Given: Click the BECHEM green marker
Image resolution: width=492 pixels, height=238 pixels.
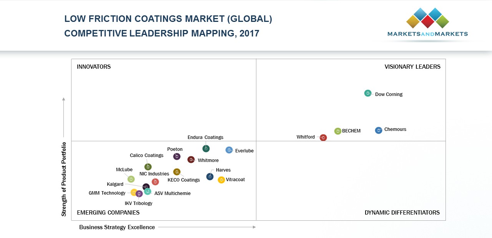Looking at the screenshot, I should 338,131.
